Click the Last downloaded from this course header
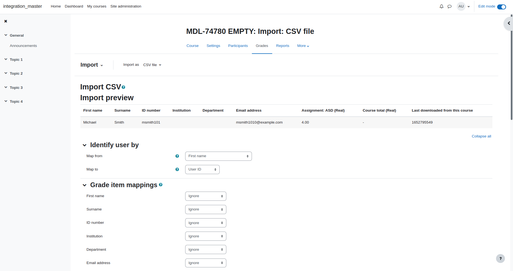Viewport: 513px width, 271px height. tap(442, 111)
